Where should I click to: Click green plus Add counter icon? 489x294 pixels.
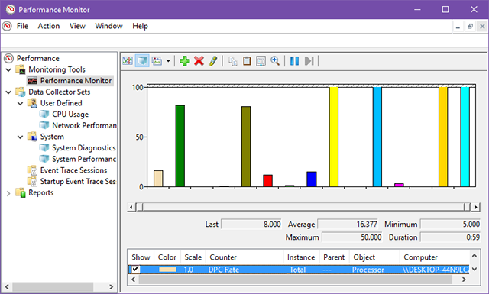[185, 61]
